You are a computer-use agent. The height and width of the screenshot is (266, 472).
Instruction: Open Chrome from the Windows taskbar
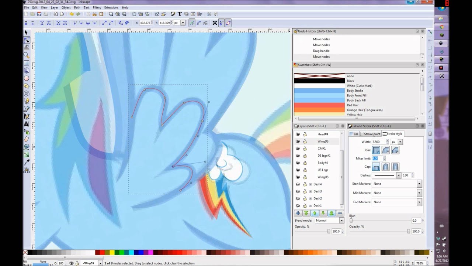tap(441, 27)
